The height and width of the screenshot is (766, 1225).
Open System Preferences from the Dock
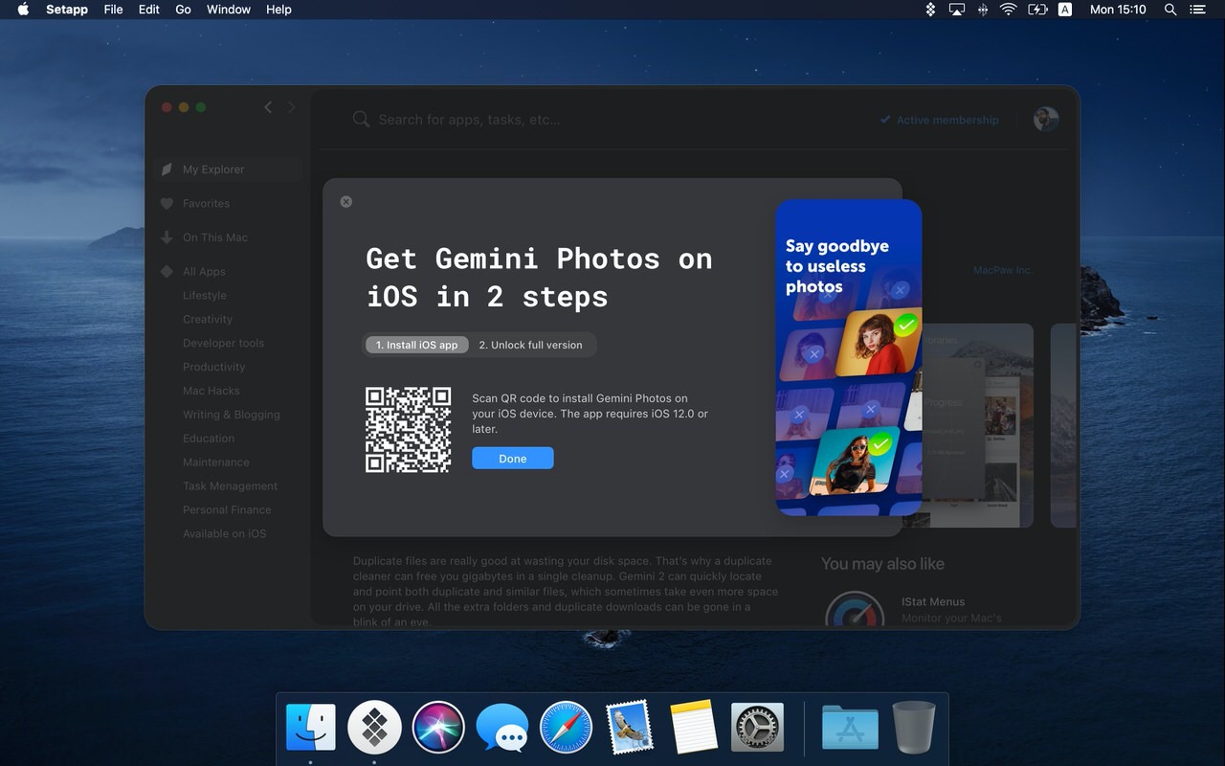(x=757, y=728)
